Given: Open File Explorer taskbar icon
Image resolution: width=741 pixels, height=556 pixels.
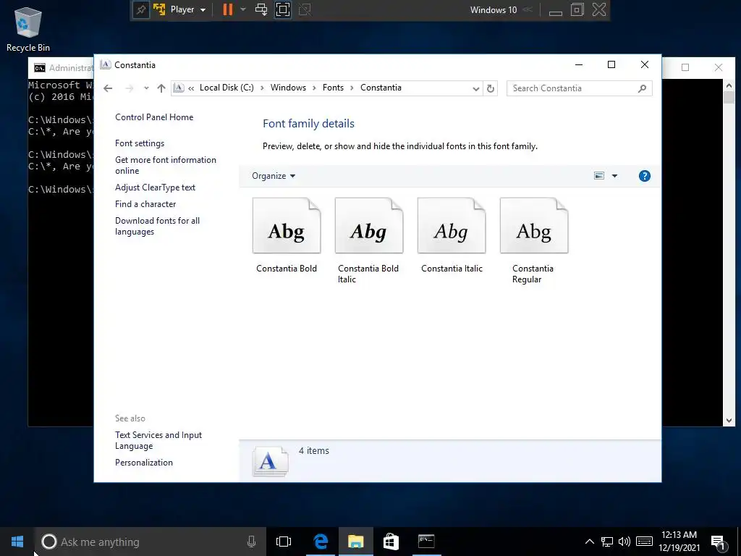Looking at the screenshot, I should click(x=356, y=542).
